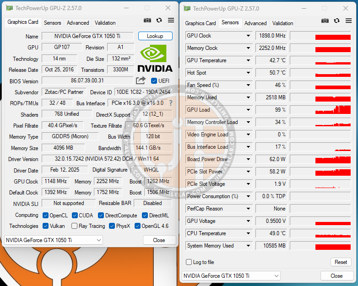Click the GPU Load red history graph

tap(320, 110)
